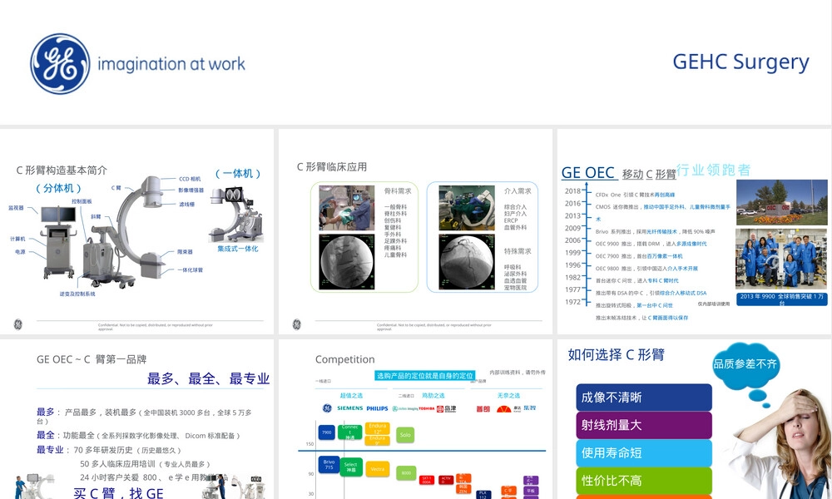This screenshot has height=499, width=832.
Task: Click the purple 射线剂量大 bar
Action: 644,425
